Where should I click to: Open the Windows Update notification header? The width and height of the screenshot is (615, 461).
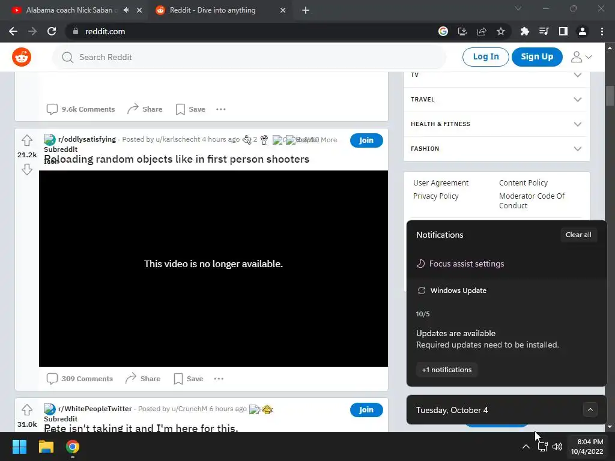coord(452,291)
